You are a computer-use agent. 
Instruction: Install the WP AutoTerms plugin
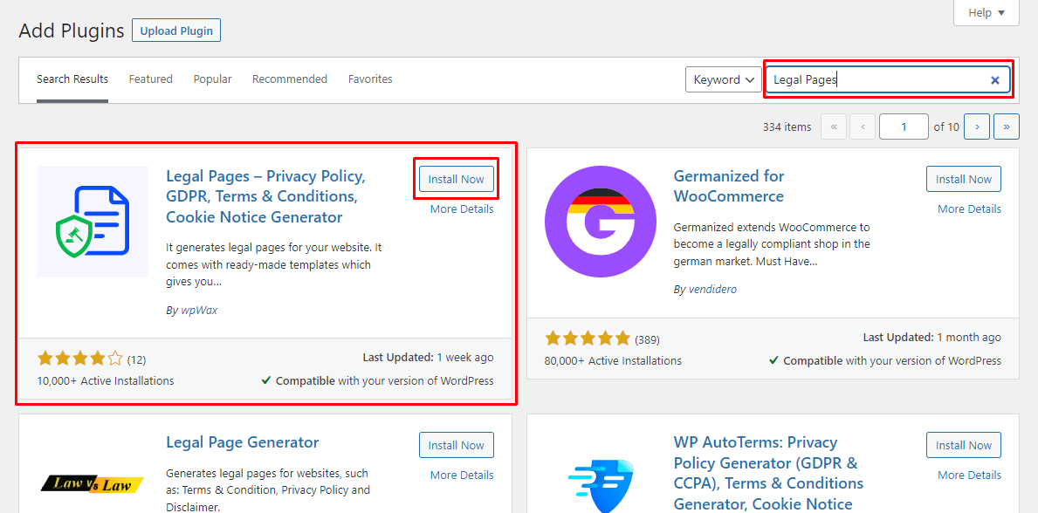963,445
